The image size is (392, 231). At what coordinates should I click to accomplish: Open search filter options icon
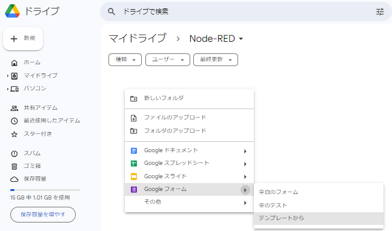click(380, 12)
